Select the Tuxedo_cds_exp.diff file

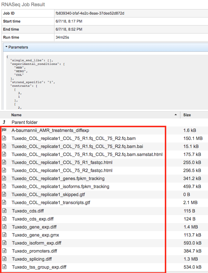33,219
